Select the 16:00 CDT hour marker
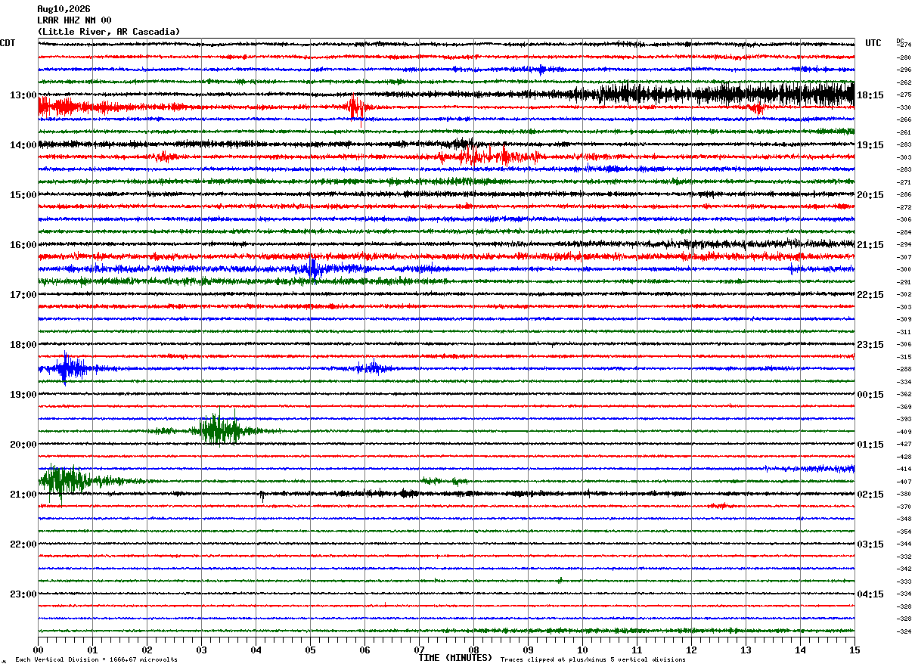The height and width of the screenshot is (670, 915). 23,245
